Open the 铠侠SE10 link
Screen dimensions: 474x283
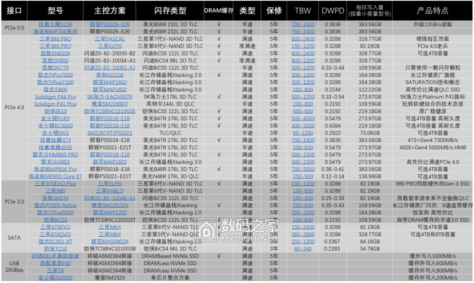pos(55,111)
